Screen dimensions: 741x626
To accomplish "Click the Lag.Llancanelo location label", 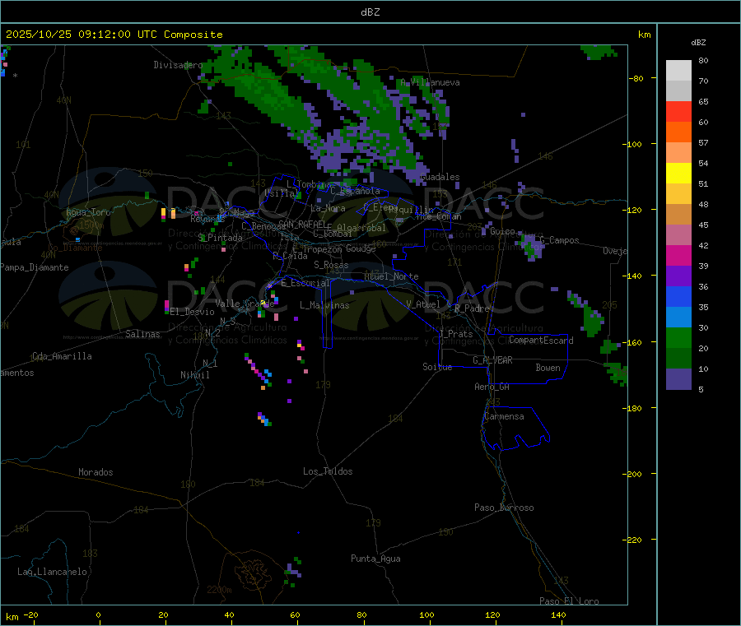I will pyautogui.click(x=52, y=572).
